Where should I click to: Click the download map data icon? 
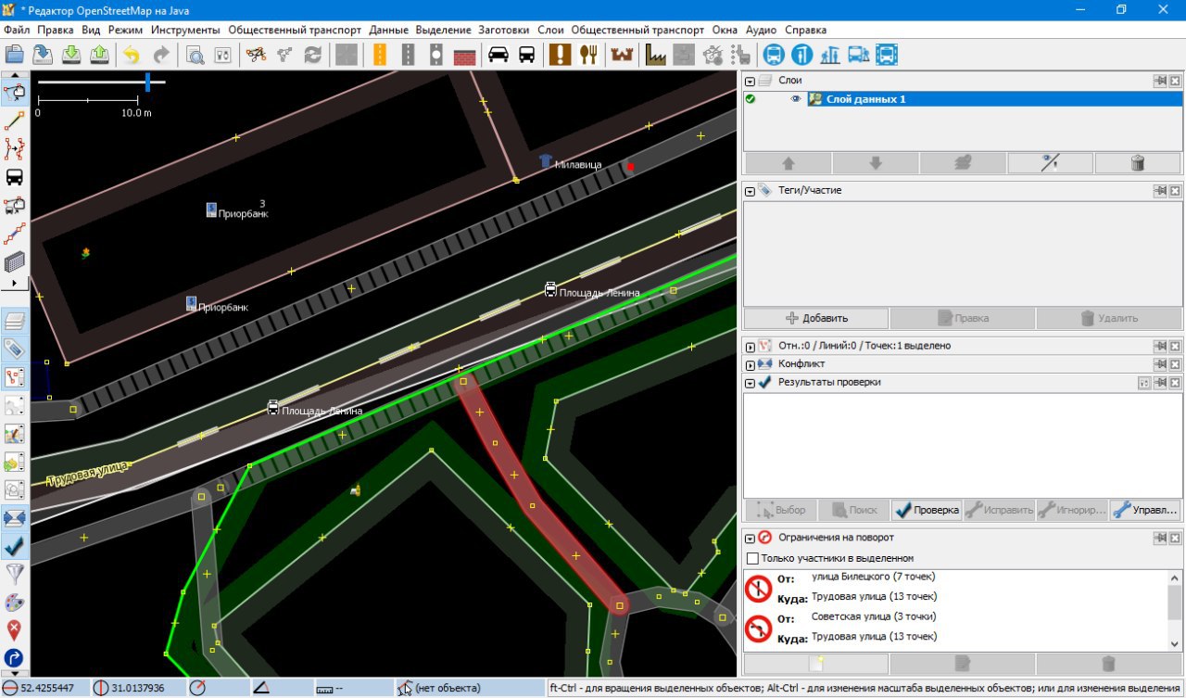[x=71, y=55]
